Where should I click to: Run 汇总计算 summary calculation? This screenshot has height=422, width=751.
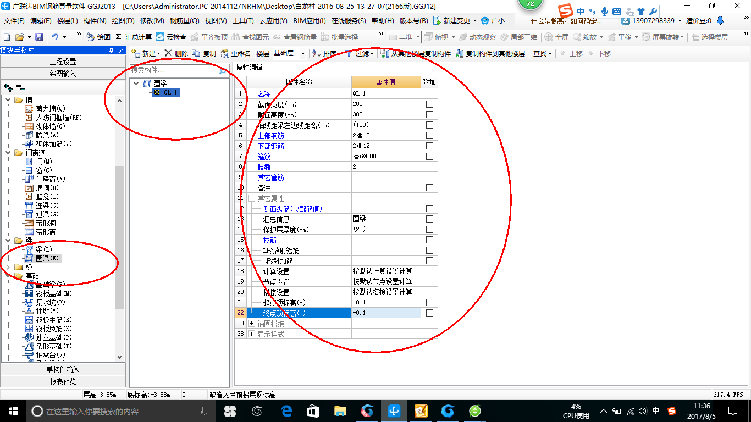pyautogui.click(x=134, y=37)
